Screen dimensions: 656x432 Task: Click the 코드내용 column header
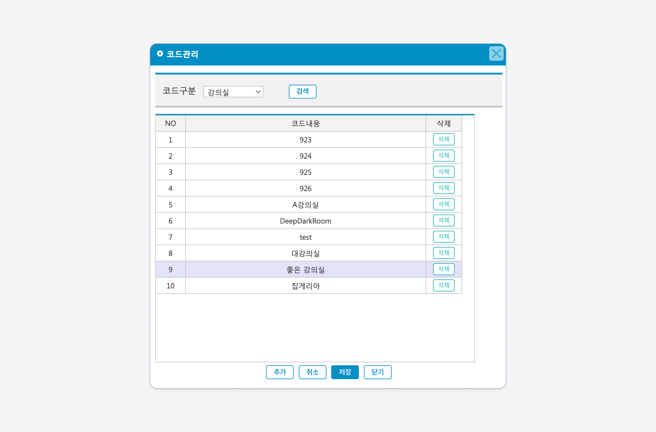305,123
